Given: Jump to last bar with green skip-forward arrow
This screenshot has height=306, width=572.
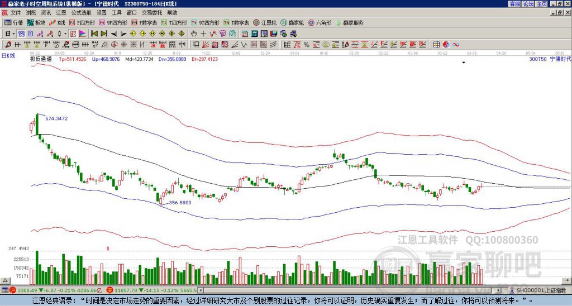Looking at the screenshot, I should (x=104, y=34).
